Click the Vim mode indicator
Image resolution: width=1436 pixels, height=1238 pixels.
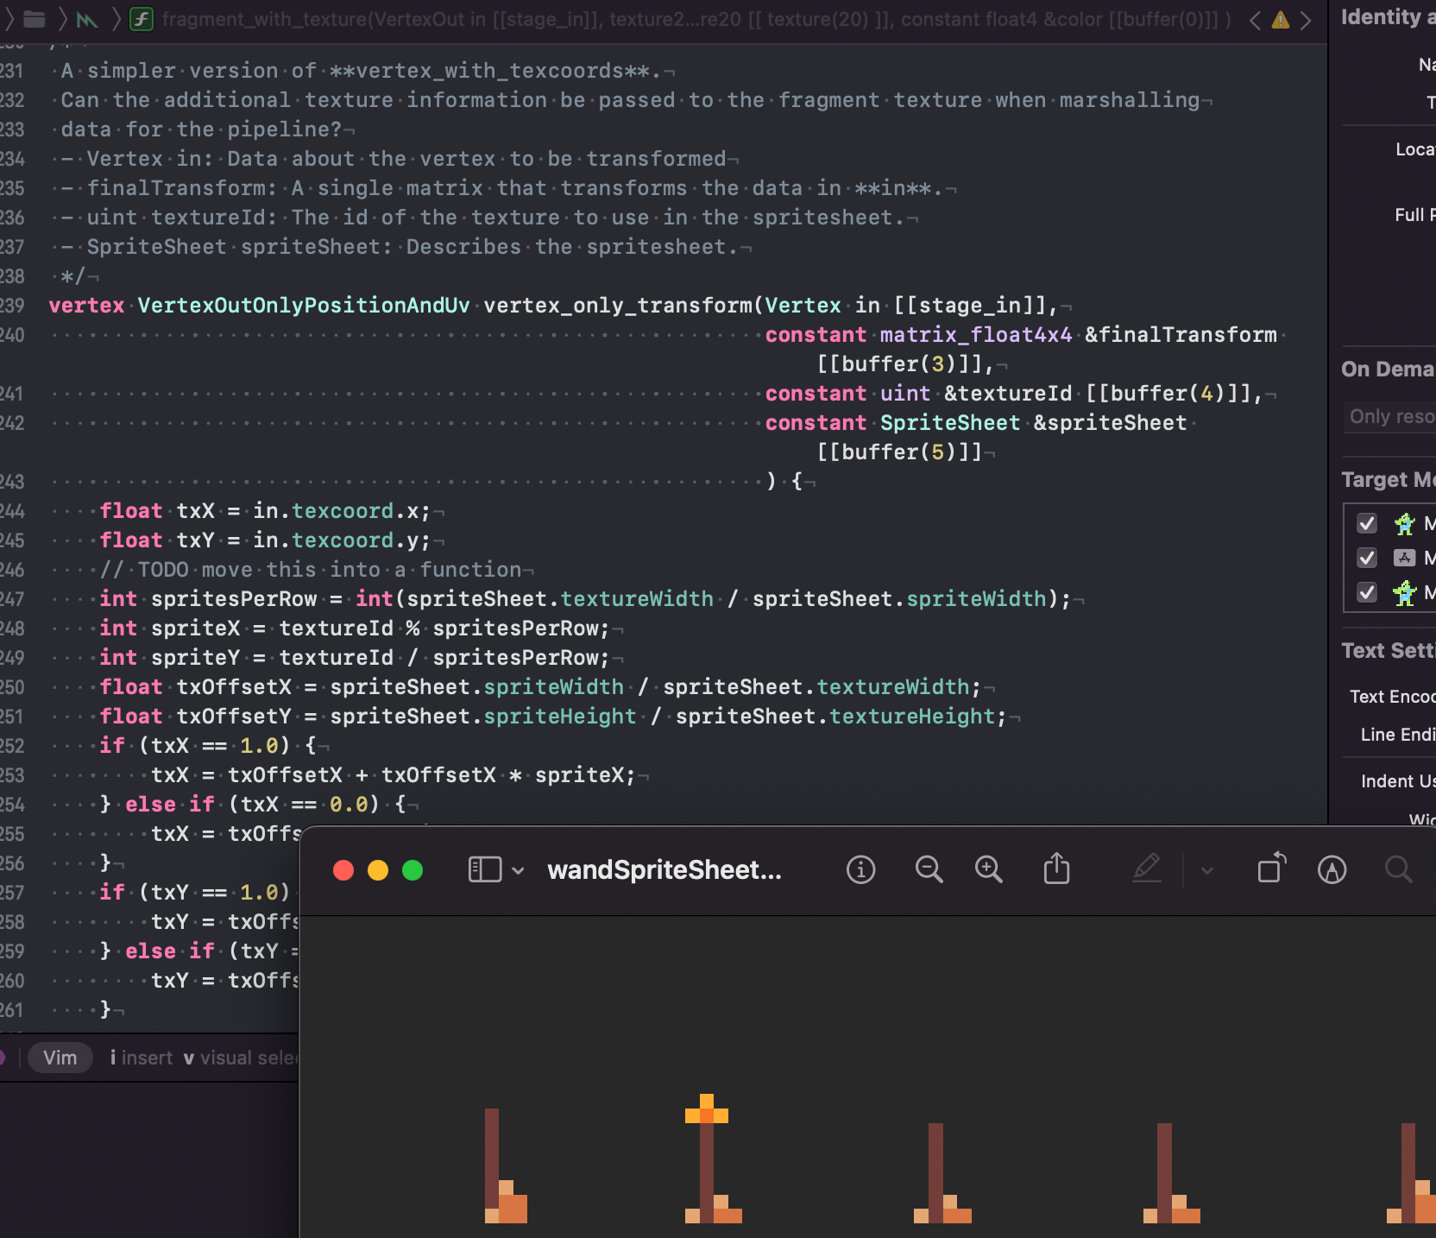tap(60, 1058)
